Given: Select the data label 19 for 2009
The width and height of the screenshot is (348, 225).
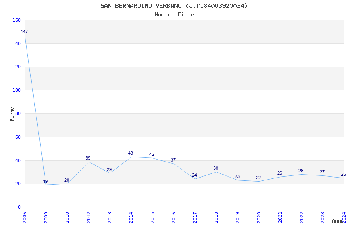Looking at the screenshot, I should (45, 181).
